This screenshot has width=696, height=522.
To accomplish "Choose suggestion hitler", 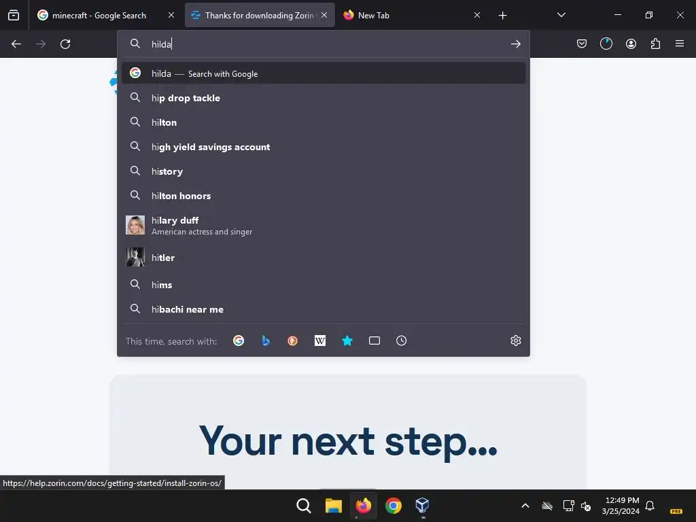I will pyautogui.click(x=324, y=257).
